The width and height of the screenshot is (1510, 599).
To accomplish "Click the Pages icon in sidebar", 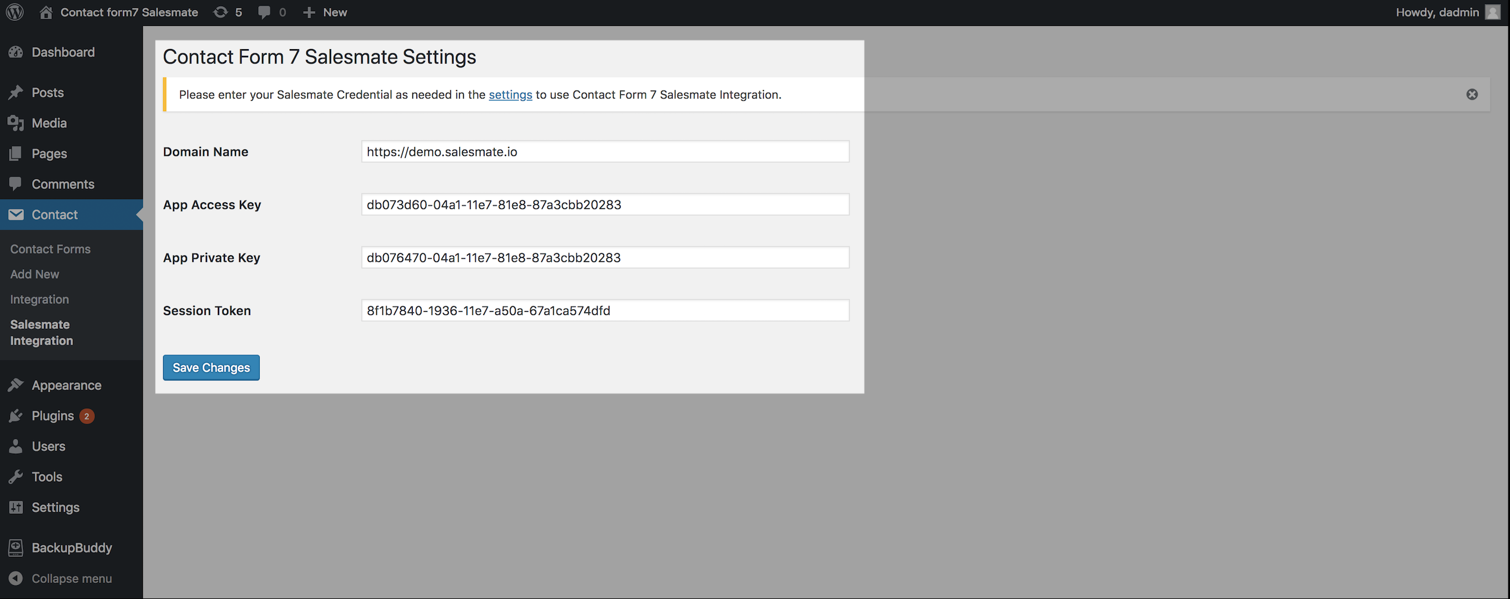I will pos(16,154).
